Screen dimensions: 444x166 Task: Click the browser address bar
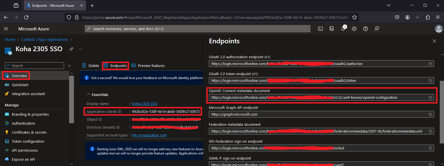point(212,17)
